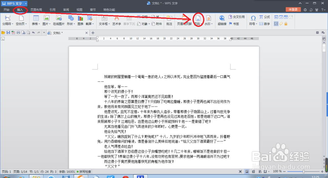Insert a symbol (符号)
Image resolution: width=328 pixels, height=178 pixels.
point(253,20)
